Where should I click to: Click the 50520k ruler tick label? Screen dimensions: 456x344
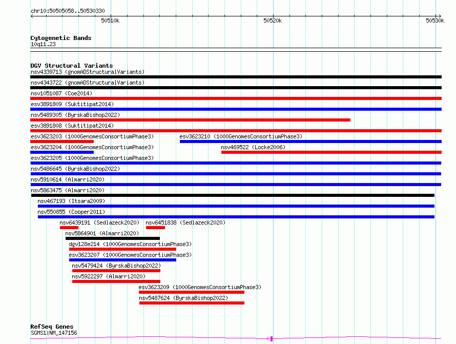pyautogui.click(x=273, y=21)
